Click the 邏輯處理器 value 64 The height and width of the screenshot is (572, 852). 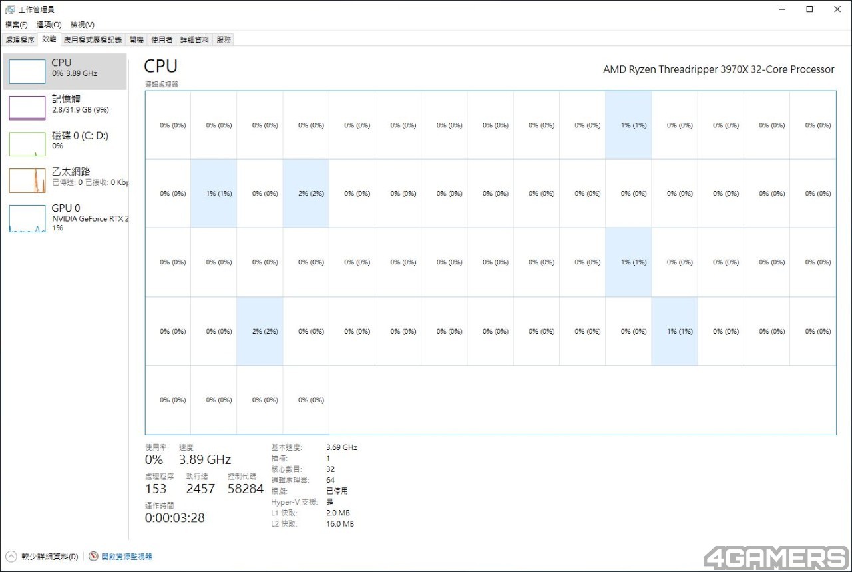click(331, 480)
